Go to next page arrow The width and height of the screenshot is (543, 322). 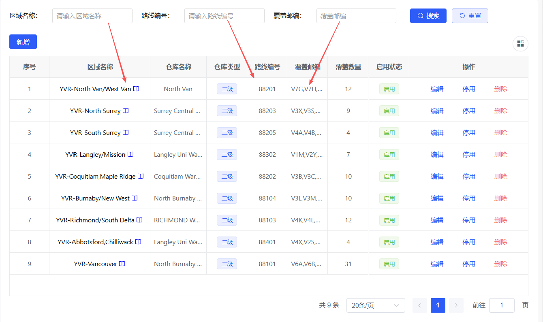(456, 305)
